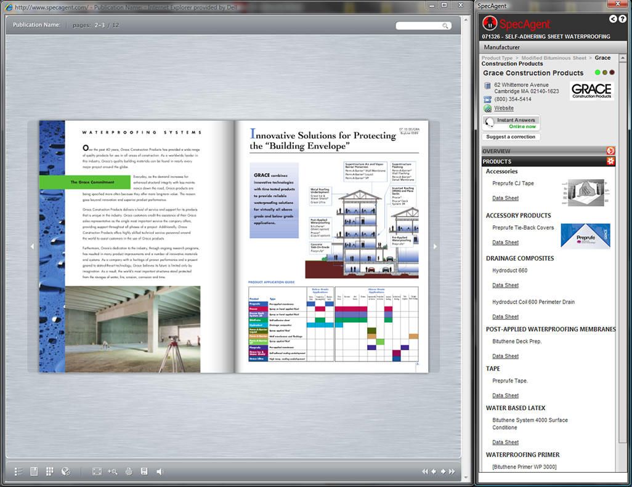Toggle fullscreen view icon
This screenshot has width=632, height=487.
[x=97, y=471]
